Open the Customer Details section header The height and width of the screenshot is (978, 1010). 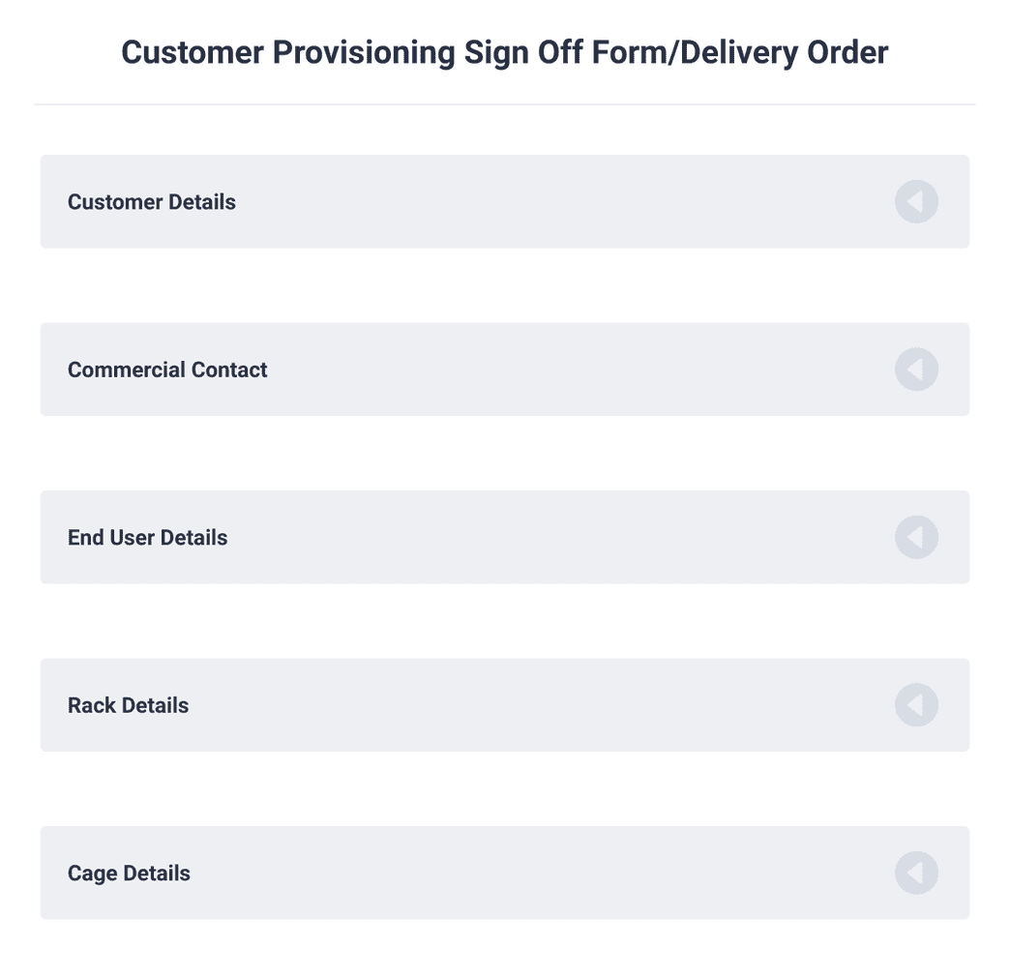(504, 201)
